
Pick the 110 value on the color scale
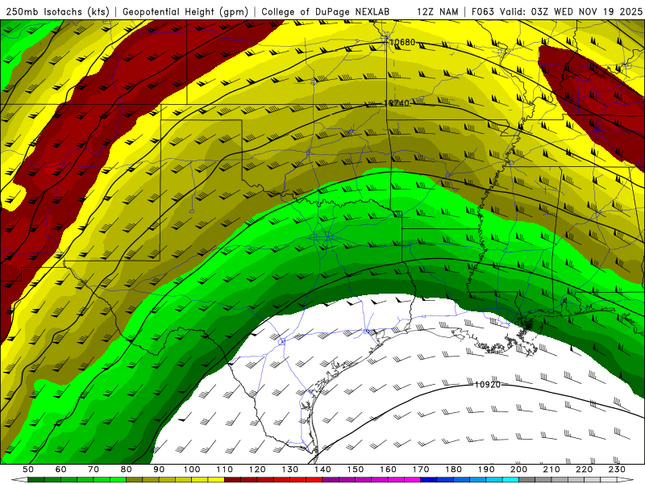[225, 469]
